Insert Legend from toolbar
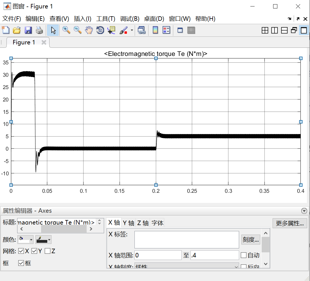The width and height of the screenshot is (310, 281). pyautogui.click(x=166, y=30)
